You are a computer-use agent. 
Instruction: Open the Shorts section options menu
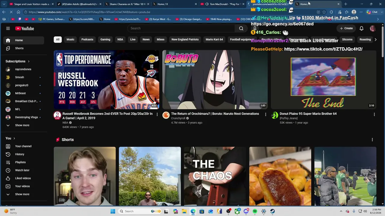pyautogui.click(x=372, y=140)
